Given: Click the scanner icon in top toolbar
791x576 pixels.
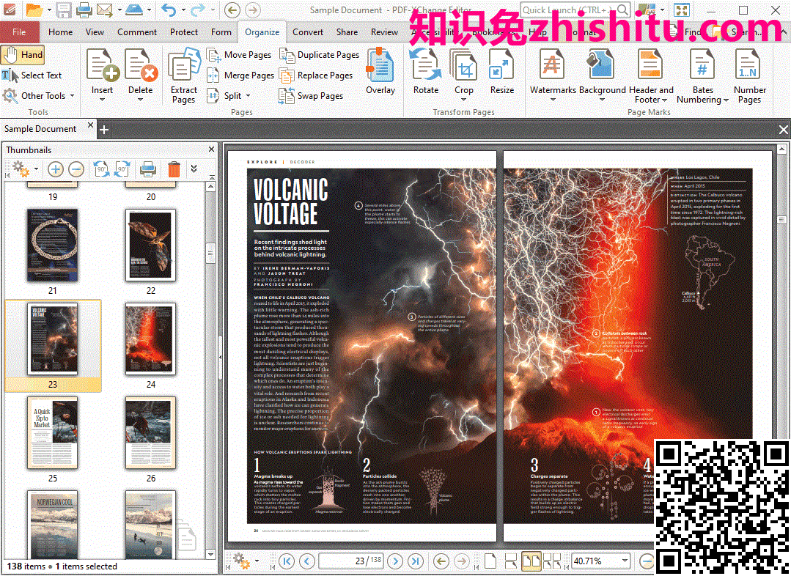Looking at the screenshot, I should click(134, 10).
